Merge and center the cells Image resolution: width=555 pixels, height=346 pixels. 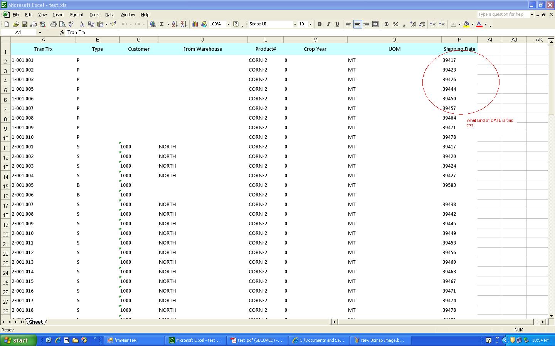coord(375,24)
